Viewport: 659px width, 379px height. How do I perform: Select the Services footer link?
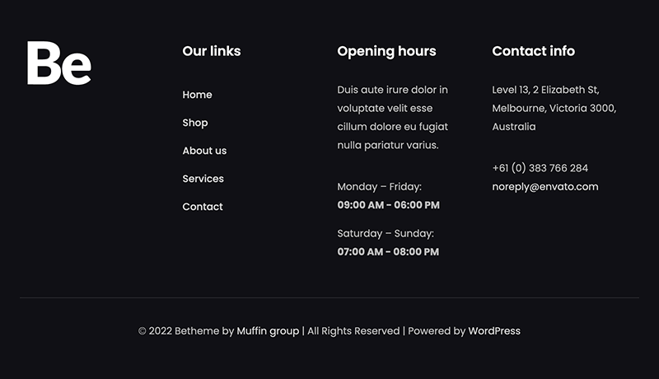coord(203,179)
